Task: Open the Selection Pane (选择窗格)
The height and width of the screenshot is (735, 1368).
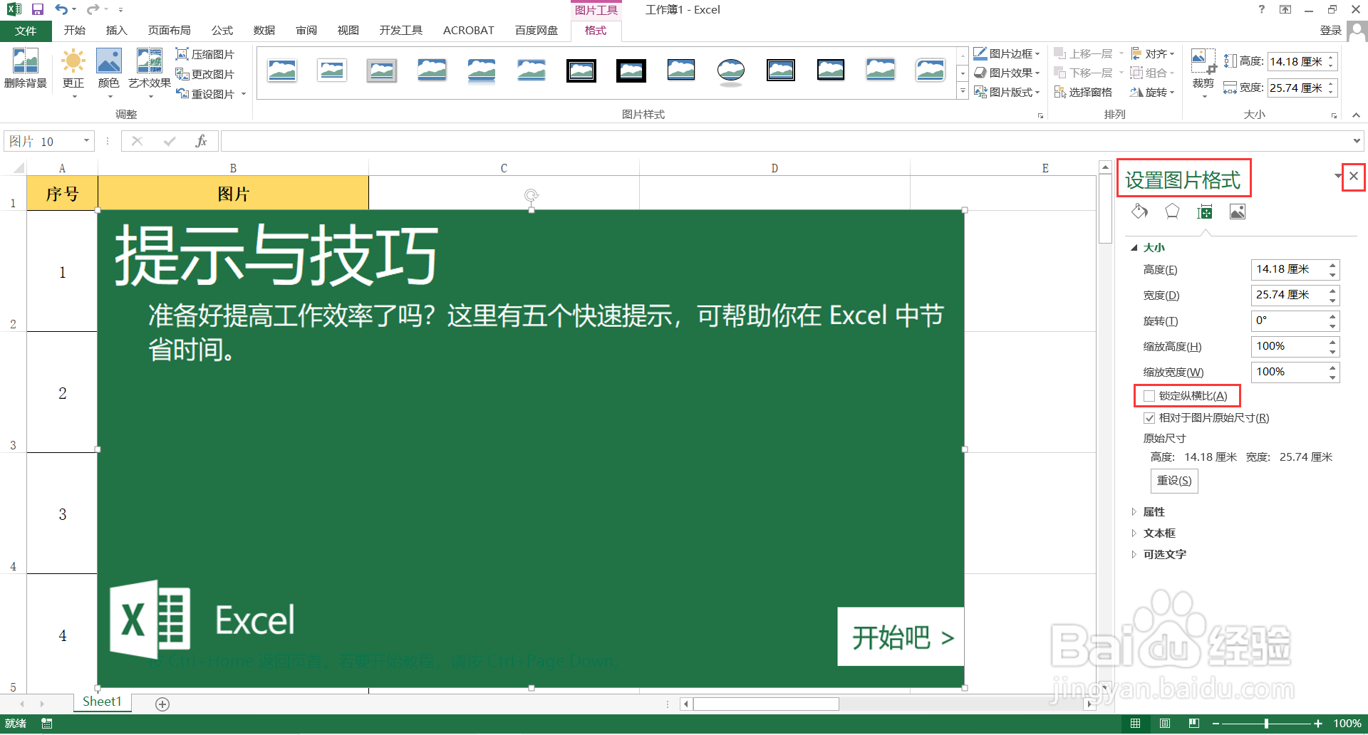Action: (1083, 92)
